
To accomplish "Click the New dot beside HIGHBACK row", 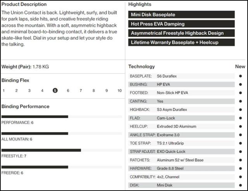I will (240, 110).
